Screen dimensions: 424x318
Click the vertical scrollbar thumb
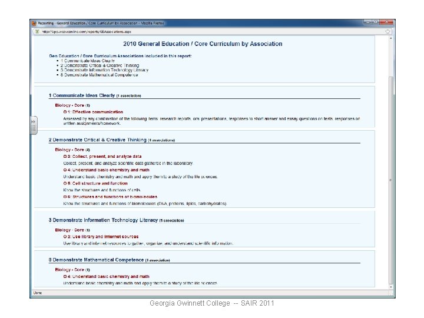coord(391,180)
